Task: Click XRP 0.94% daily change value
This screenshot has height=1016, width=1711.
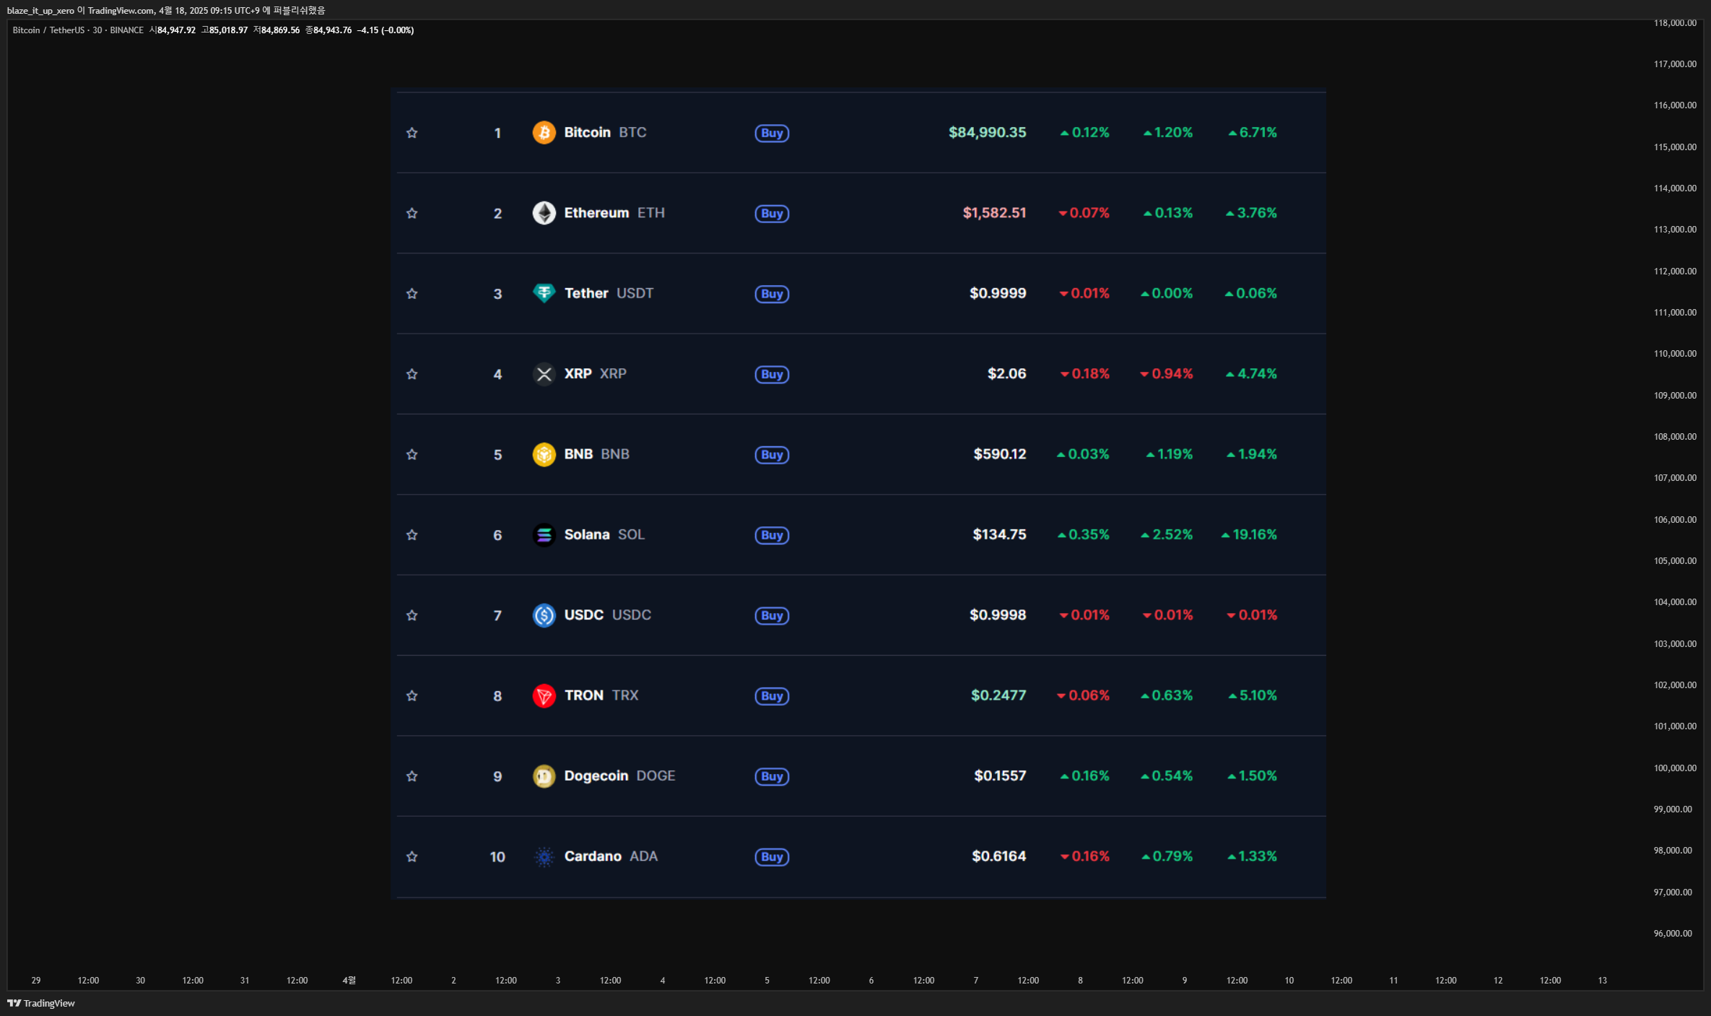Action: pyautogui.click(x=1166, y=373)
